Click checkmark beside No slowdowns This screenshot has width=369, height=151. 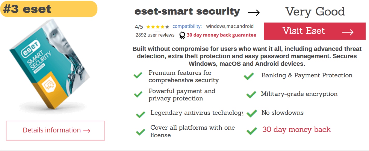[x=252, y=113]
